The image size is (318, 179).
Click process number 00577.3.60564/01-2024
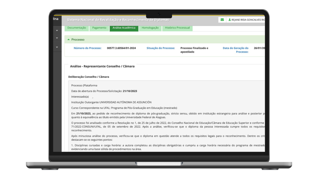coord(121,48)
